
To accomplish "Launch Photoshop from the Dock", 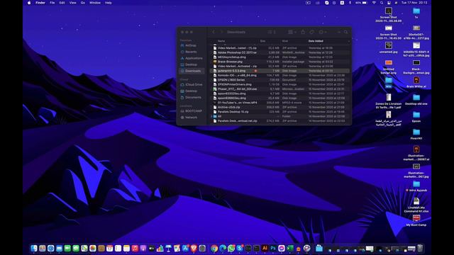I will (273, 248).
